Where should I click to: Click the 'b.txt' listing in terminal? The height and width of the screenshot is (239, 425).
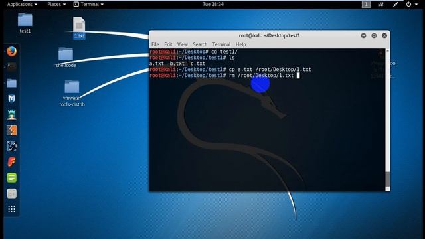point(177,64)
